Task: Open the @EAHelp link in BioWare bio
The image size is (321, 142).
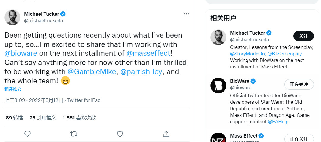Action: [278, 122]
